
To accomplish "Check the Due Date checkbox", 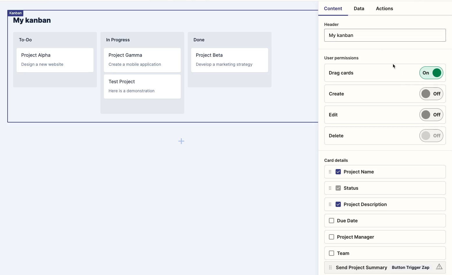I will pos(332,221).
